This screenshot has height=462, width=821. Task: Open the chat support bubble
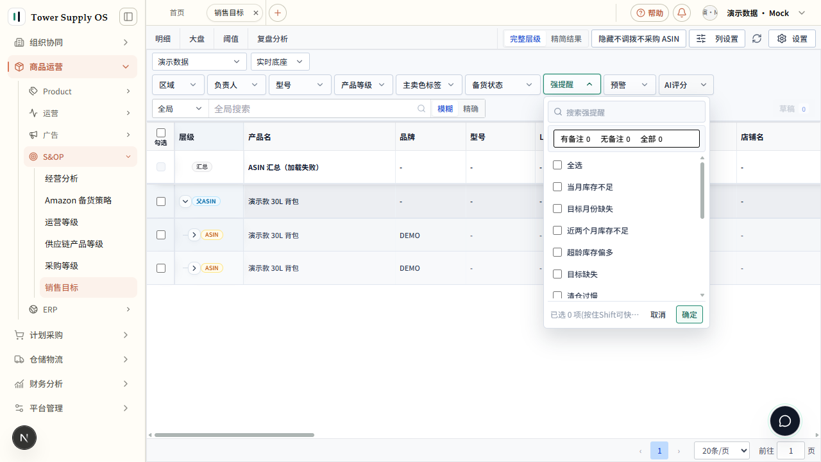pos(785,422)
